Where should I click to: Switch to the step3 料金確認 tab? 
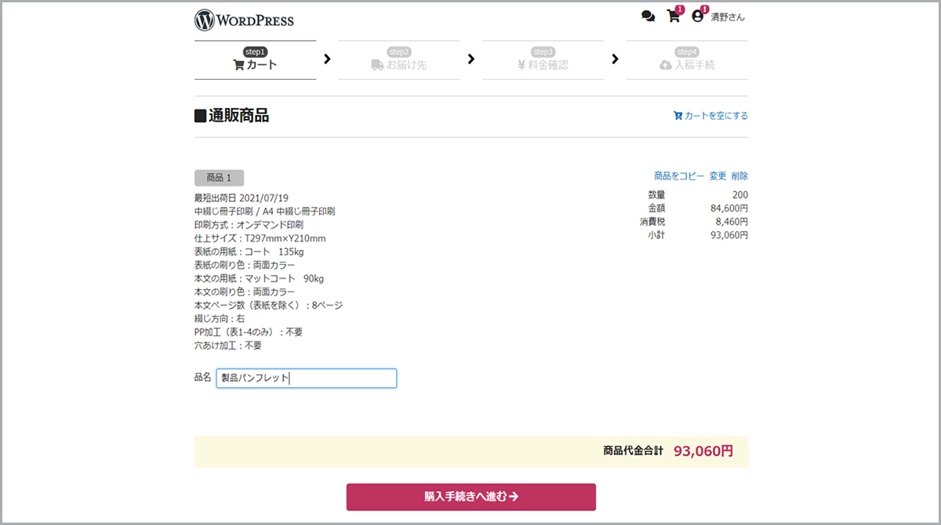point(543,60)
